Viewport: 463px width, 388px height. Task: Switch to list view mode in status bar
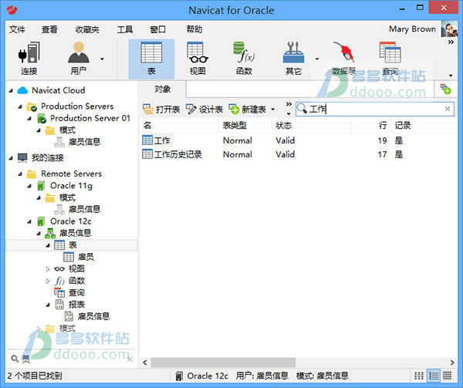[434, 376]
